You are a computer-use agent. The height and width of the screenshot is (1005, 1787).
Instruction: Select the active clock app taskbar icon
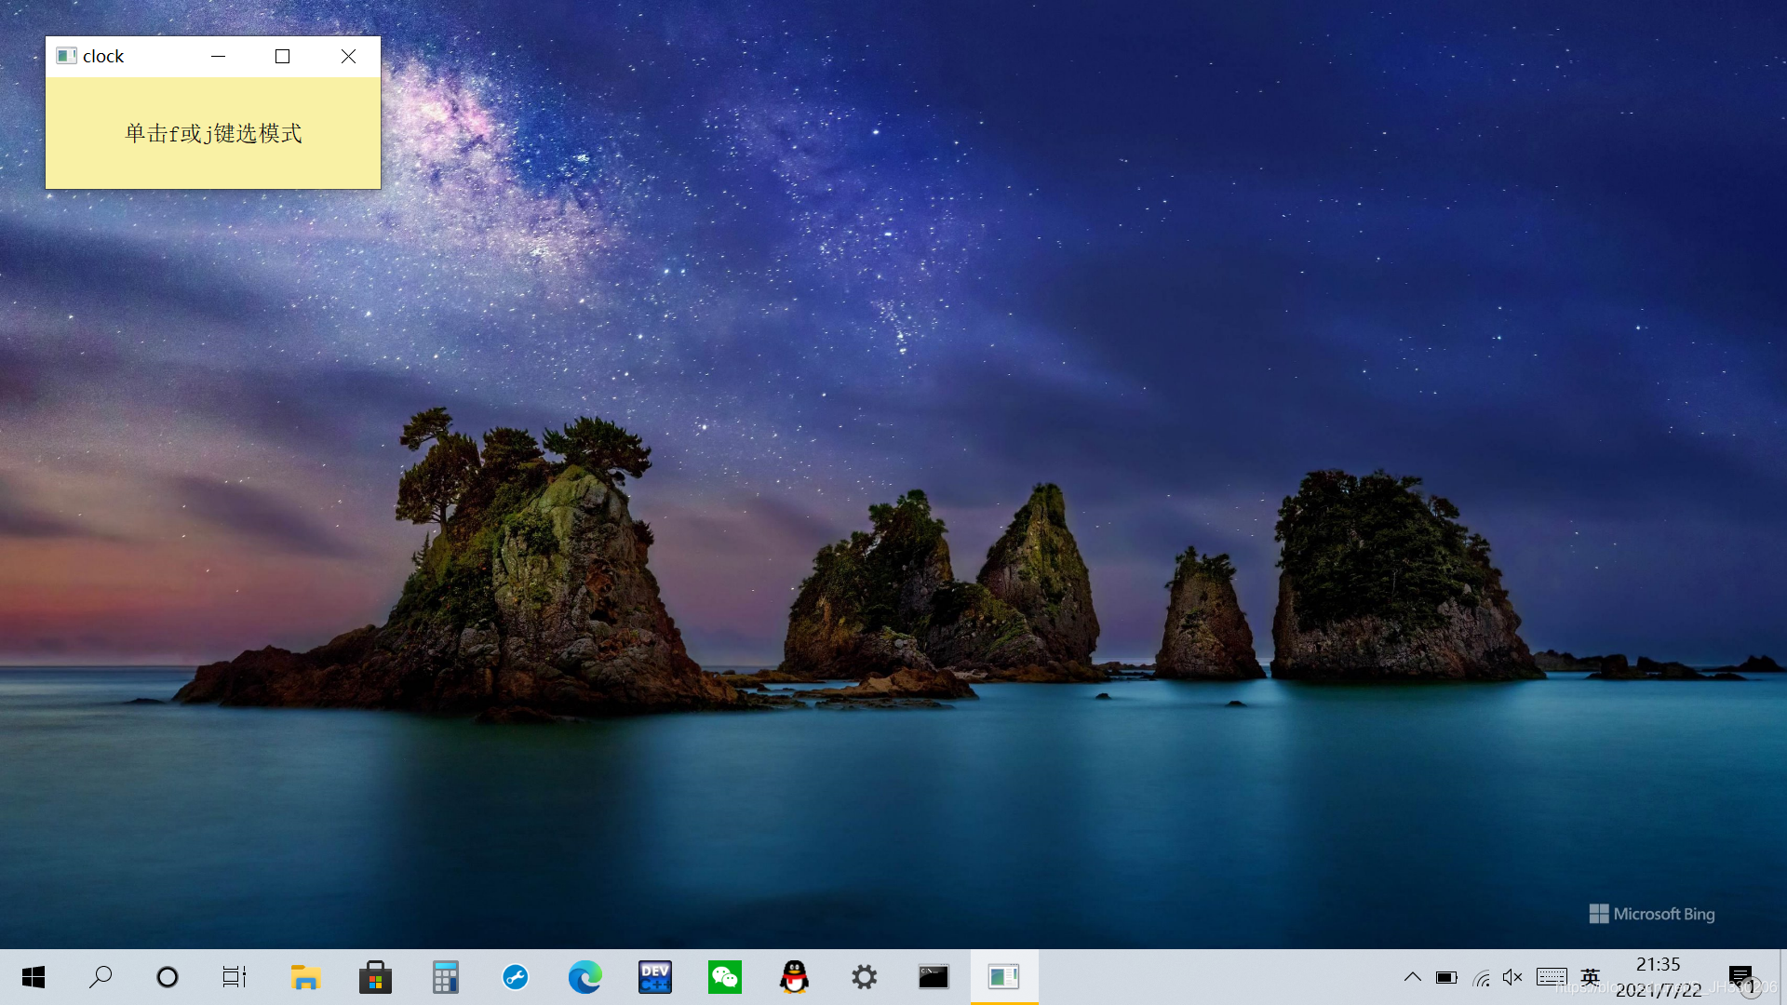pos(1004,977)
